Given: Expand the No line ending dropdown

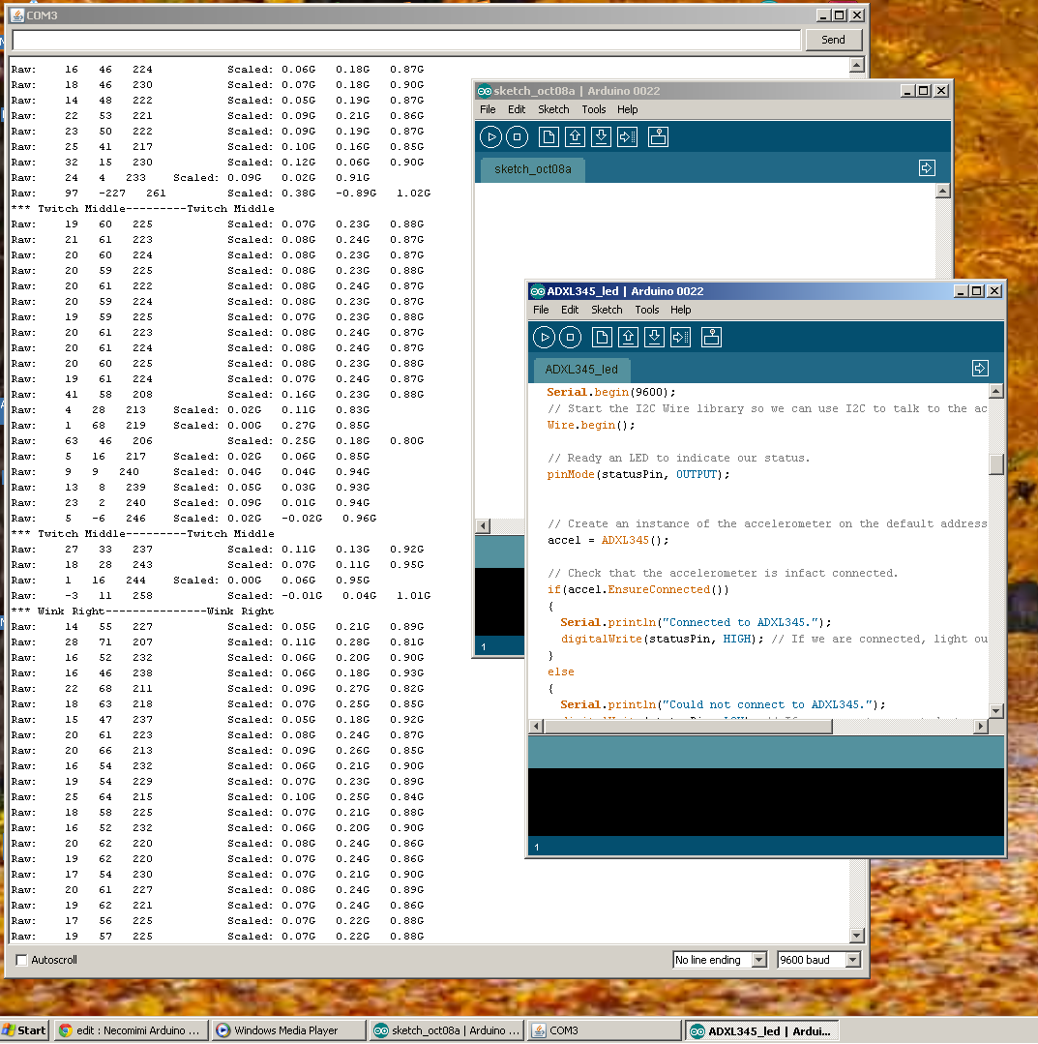Looking at the screenshot, I should pyautogui.click(x=720, y=960).
